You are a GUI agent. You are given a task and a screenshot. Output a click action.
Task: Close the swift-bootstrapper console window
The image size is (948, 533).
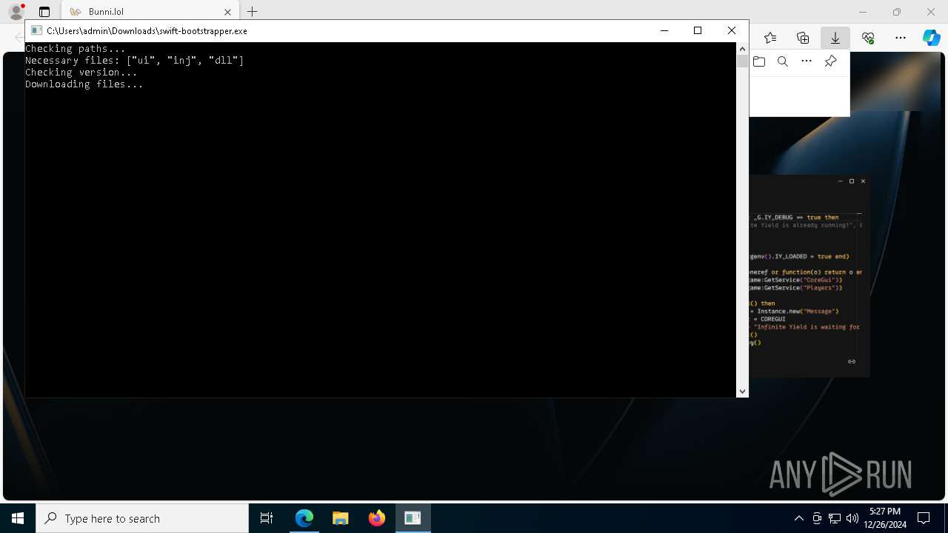coord(732,30)
